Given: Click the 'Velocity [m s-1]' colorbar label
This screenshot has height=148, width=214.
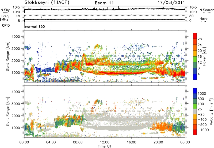Looking at the screenshot, I should tap(211, 111).
